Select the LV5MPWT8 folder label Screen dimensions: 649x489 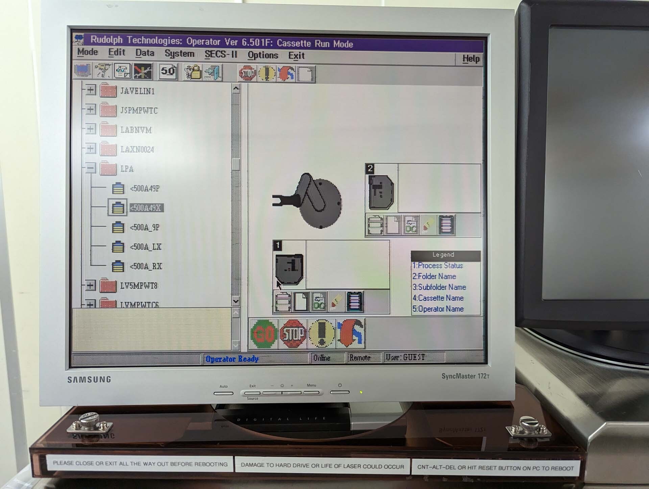point(139,286)
